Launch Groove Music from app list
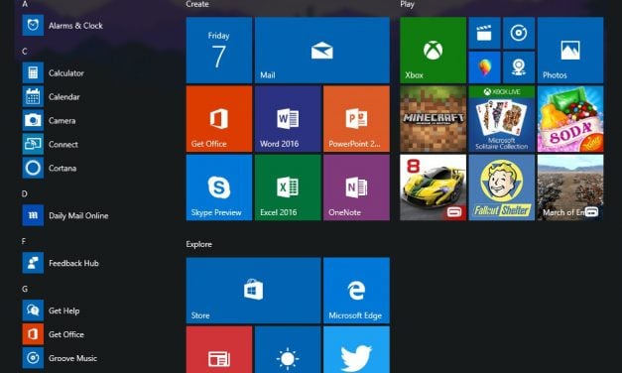Viewport: 622px width, 373px height. (60, 358)
